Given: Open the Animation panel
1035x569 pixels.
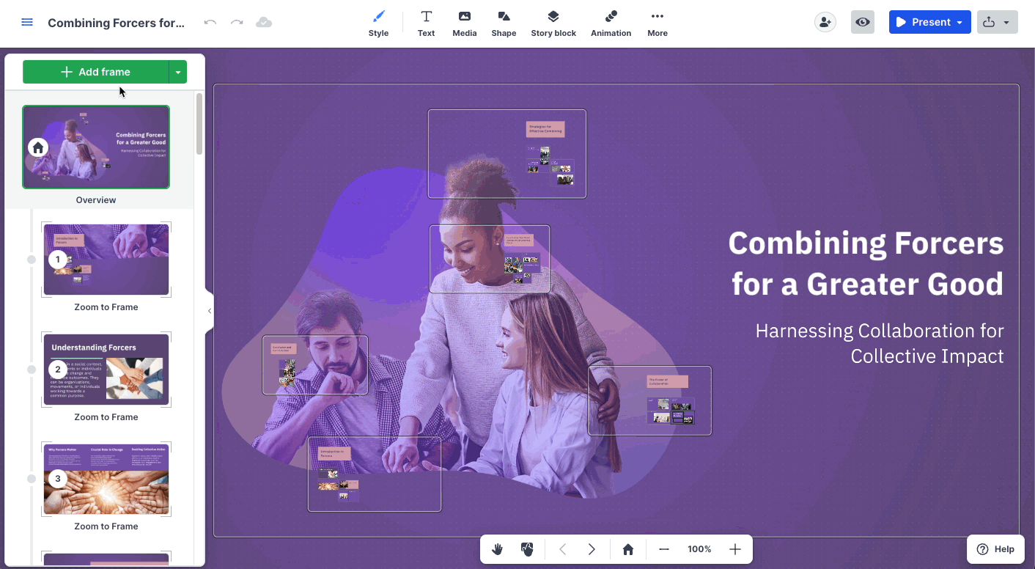Looking at the screenshot, I should click(x=611, y=23).
